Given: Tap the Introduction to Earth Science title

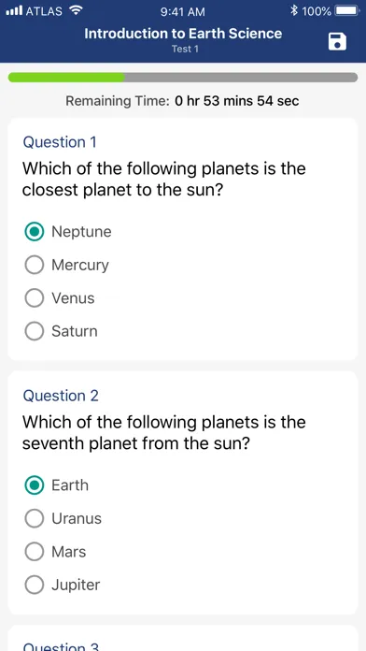Looking at the screenshot, I should pyautogui.click(x=183, y=34).
